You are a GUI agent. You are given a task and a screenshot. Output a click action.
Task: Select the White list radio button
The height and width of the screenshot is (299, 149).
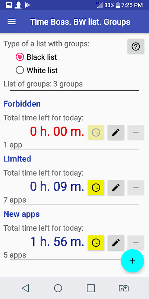[x=20, y=70]
